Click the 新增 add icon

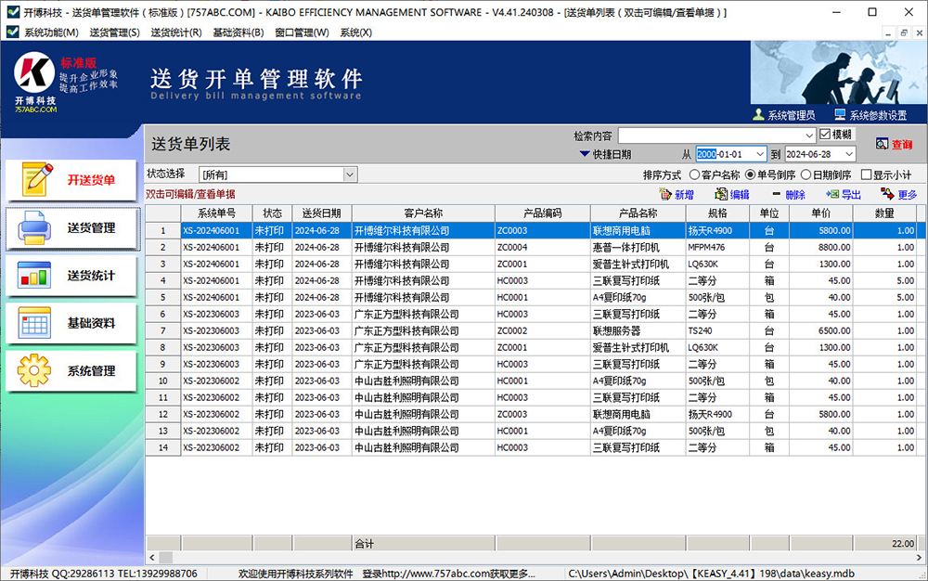[665, 194]
